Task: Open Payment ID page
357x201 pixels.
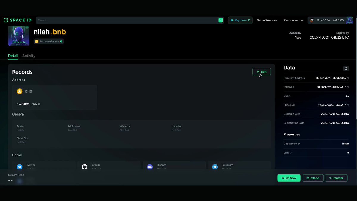Action: 240,20
